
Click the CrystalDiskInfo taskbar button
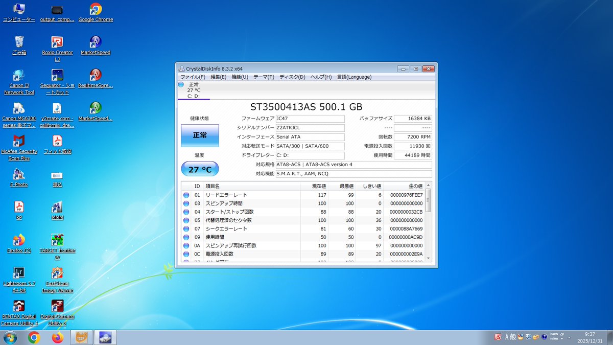[x=105, y=337]
